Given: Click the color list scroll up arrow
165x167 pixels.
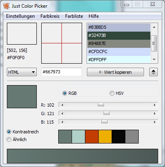Looking at the screenshot, I should (x=154, y=27).
